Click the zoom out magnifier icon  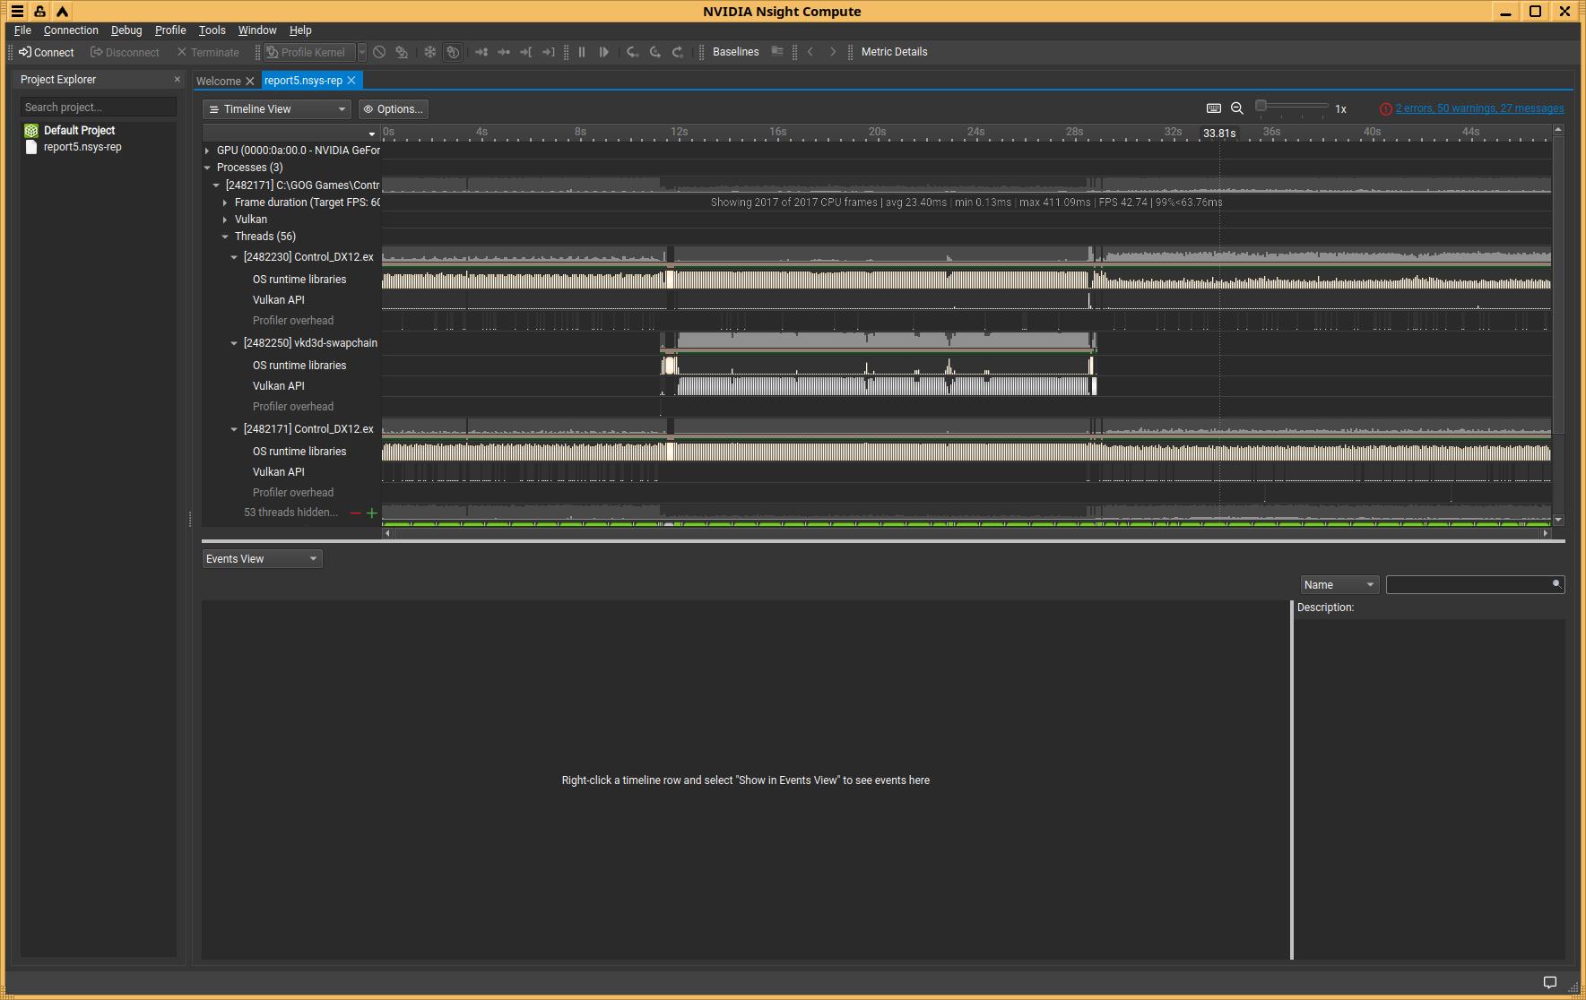coord(1236,108)
